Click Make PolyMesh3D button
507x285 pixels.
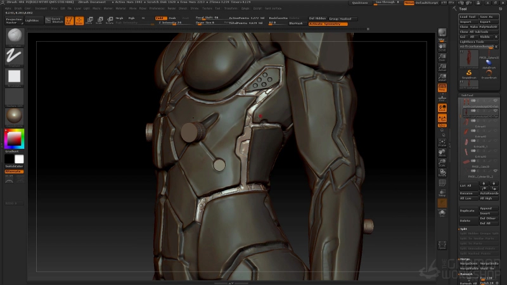pos(484,27)
